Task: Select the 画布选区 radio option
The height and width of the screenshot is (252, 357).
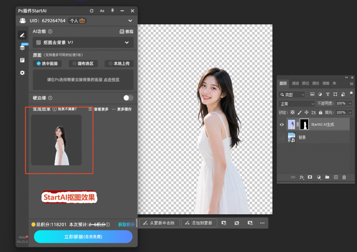Action: tap(83, 63)
